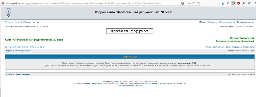This screenshot has height=97, width=256.
Task: Open Активные темы доски объявлений
Action: pos(235,41)
